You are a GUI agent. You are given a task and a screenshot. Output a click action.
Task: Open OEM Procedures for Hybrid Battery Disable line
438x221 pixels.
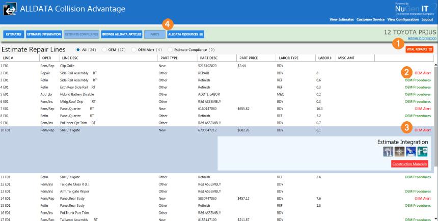[418, 94]
